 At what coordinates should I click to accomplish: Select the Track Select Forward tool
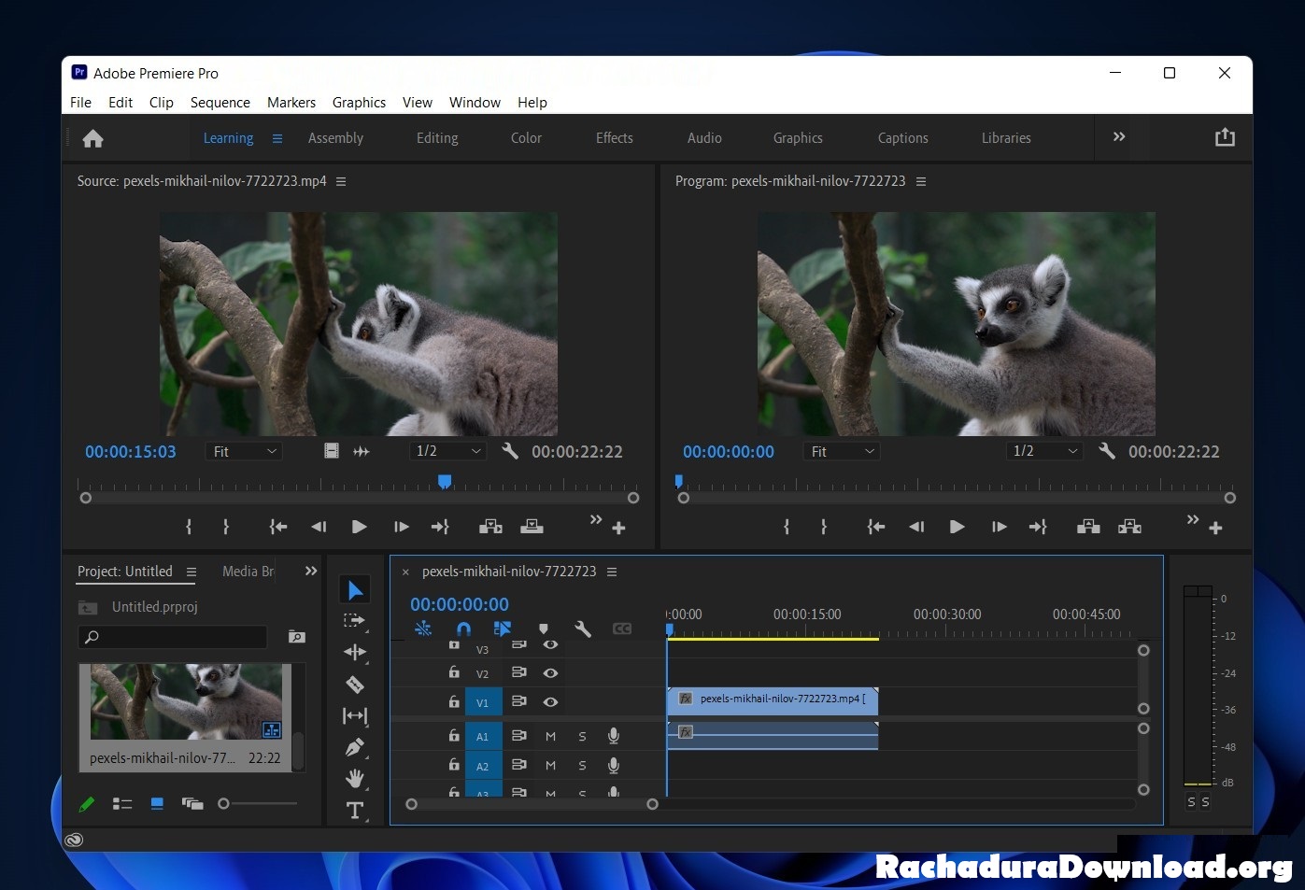[x=354, y=620]
